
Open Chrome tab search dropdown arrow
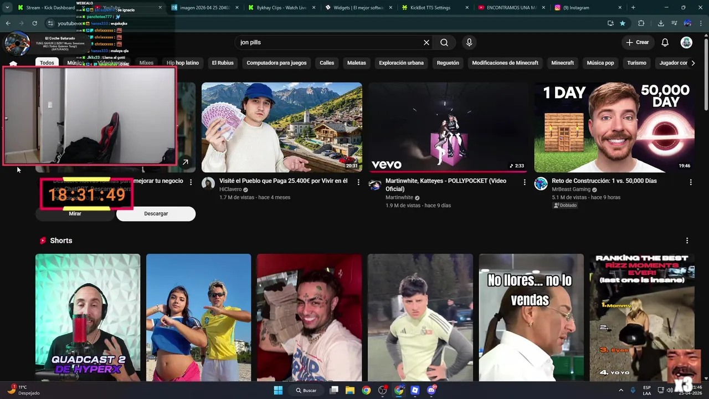click(x=7, y=8)
